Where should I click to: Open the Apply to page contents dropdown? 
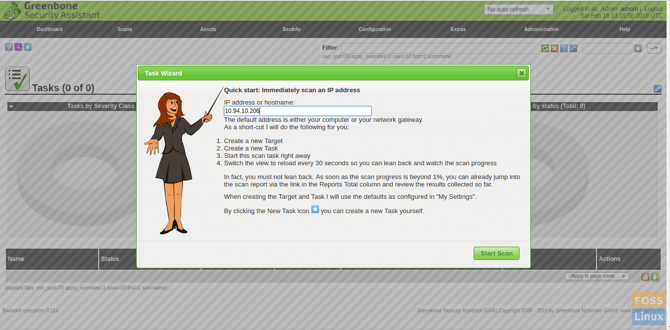point(597,276)
